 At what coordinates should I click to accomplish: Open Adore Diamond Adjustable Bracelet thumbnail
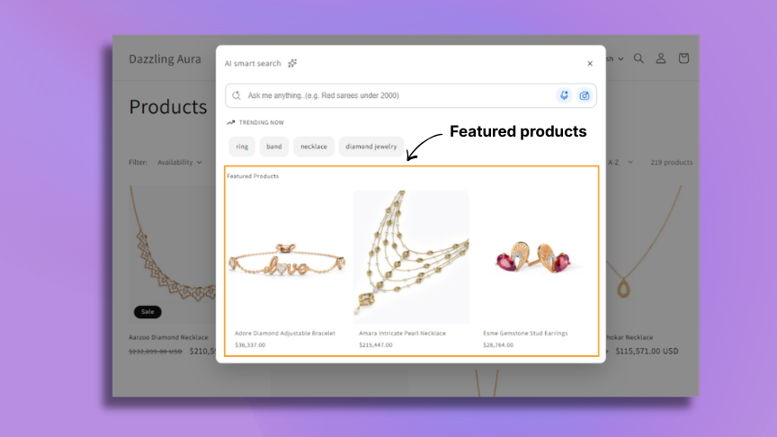click(x=286, y=257)
